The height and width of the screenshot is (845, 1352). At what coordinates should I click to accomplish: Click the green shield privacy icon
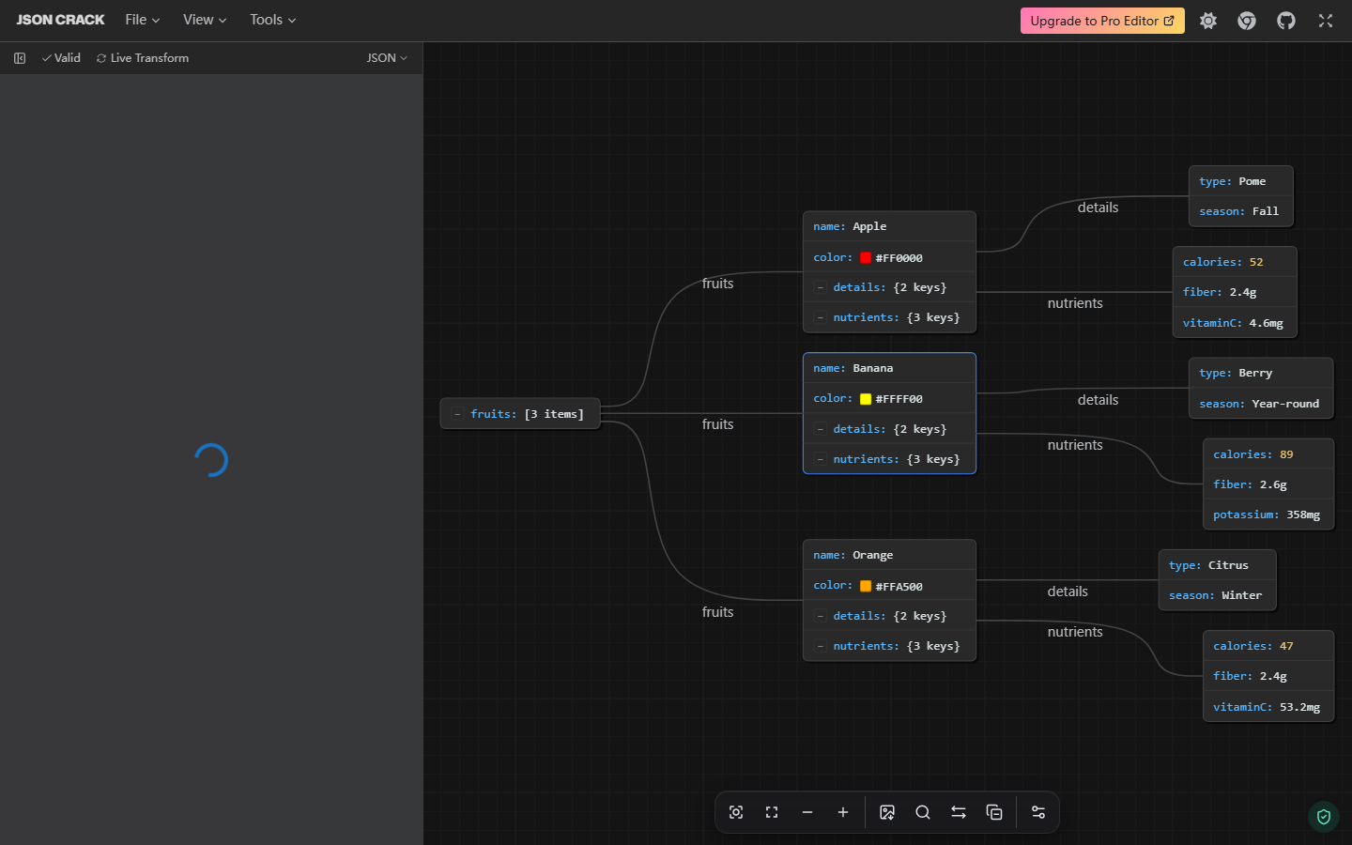1324,817
